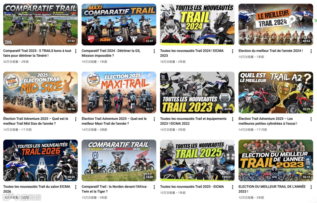The width and height of the screenshot is (317, 203).
Task: Open three-dot menu for Toutes les nouveautés Trail 2024
Action: click(232, 51)
